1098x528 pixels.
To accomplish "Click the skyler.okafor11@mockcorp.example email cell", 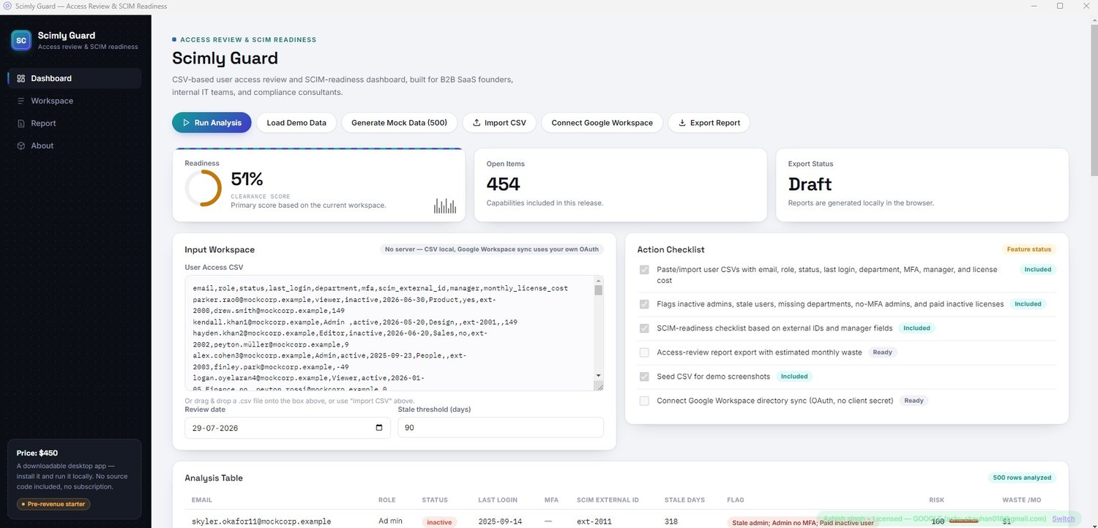I will (261, 521).
